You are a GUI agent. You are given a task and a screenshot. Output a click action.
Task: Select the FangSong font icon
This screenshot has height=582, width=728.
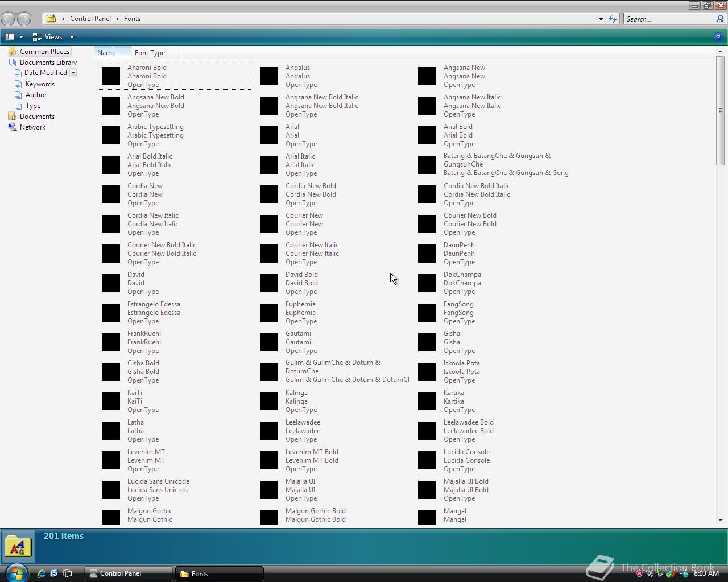pyautogui.click(x=427, y=313)
